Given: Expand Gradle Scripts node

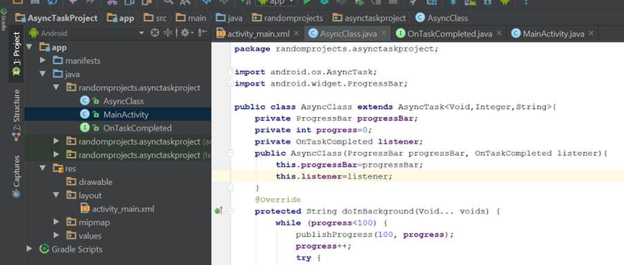Looking at the screenshot, I should (29, 249).
